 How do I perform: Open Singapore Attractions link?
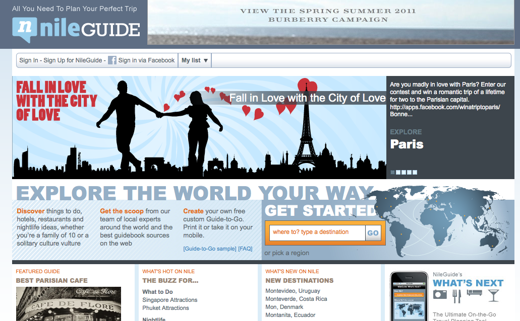click(x=170, y=300)
